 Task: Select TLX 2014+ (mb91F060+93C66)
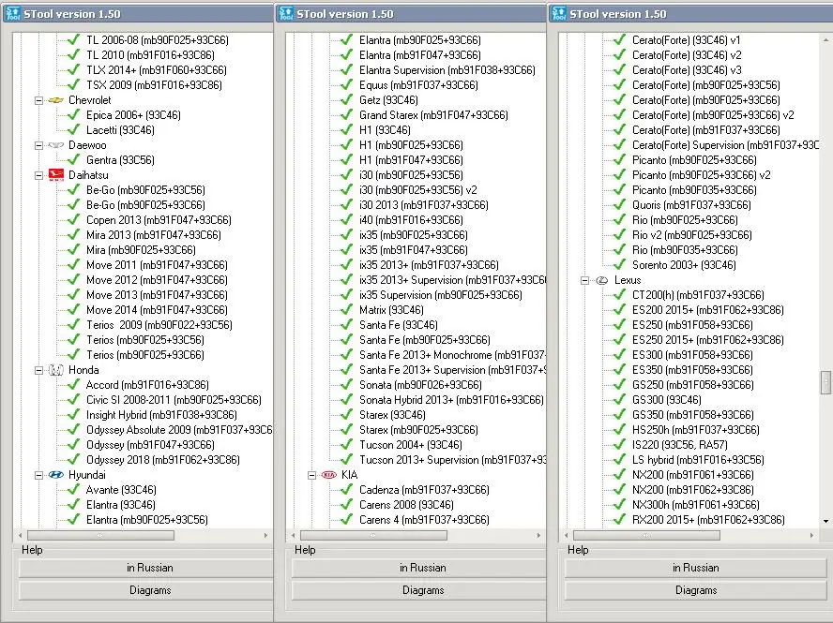[156, 70]
